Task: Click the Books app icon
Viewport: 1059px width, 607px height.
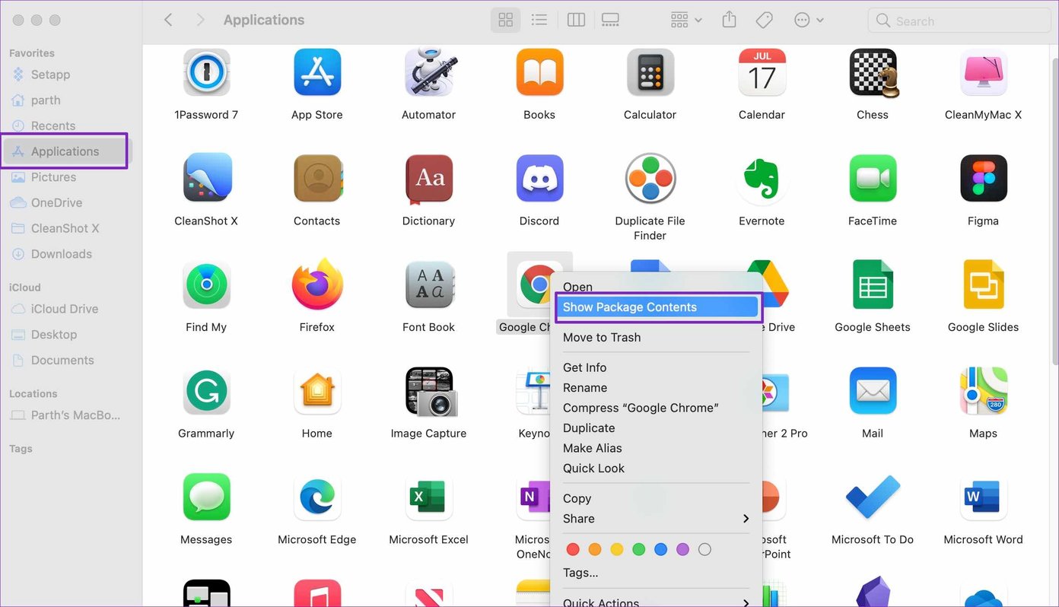Action: tap(539, 73)
